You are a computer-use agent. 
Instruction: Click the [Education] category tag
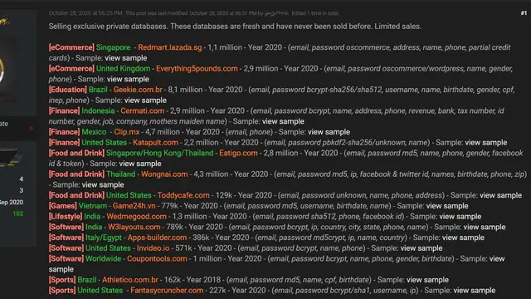tap(68, 90)
